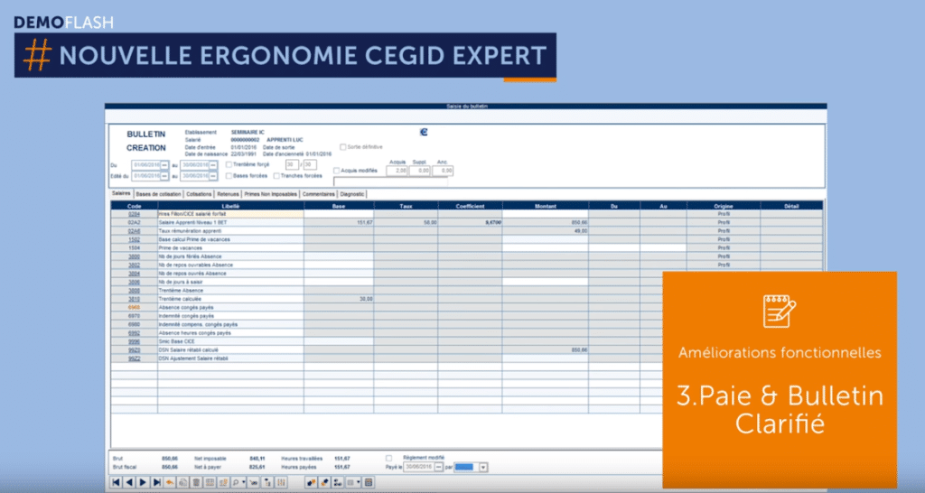
Task: Click code link 99Z0
Action: (x=134, y=349)
